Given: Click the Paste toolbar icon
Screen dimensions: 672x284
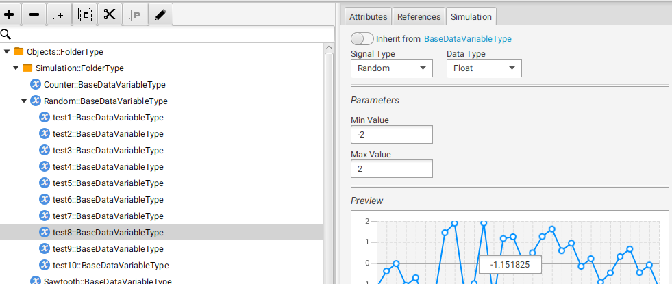Looking at the screenshot, I should 136,14.
